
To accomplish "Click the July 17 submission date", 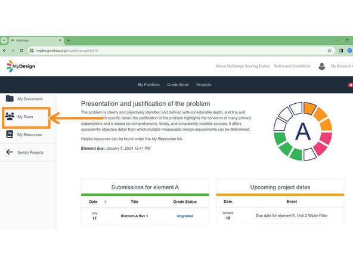I will pyautogui.click(x=95, y=216).
